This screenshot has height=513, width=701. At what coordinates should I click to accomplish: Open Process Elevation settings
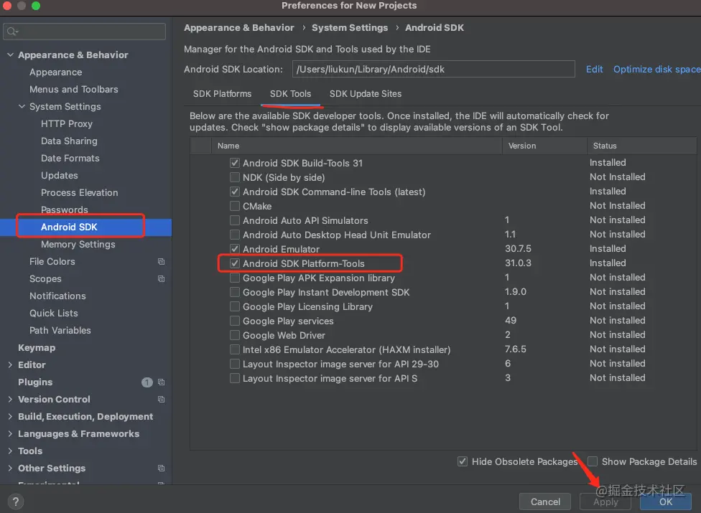click(80, 192)
